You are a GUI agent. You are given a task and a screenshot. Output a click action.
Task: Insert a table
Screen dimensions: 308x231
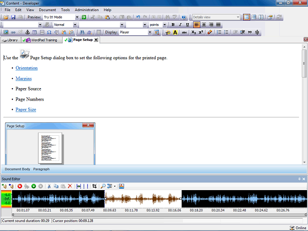[x=35, y=32]
